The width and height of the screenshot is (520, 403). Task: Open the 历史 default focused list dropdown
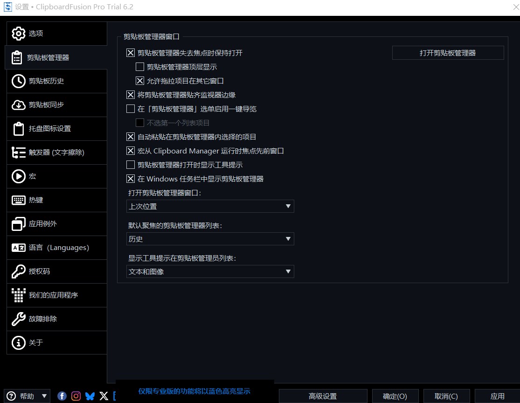point(210,239)
